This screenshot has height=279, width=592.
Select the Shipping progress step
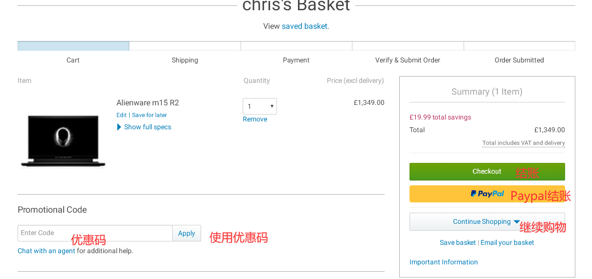tap(184, 46)
